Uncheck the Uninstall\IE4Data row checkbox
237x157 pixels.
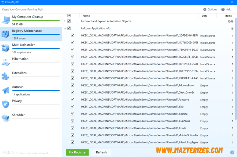tap(73, 114)
